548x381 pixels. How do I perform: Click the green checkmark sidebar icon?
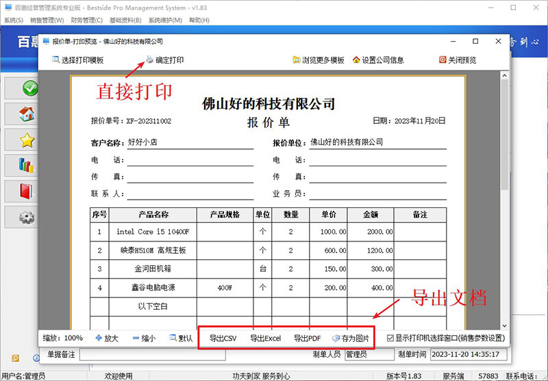(x=29, y=88)
